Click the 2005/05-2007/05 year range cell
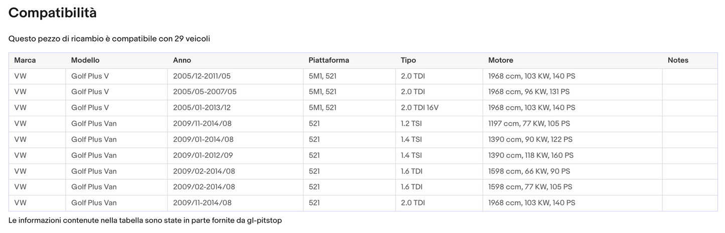The image size is (725, 233). coord(205,92)
